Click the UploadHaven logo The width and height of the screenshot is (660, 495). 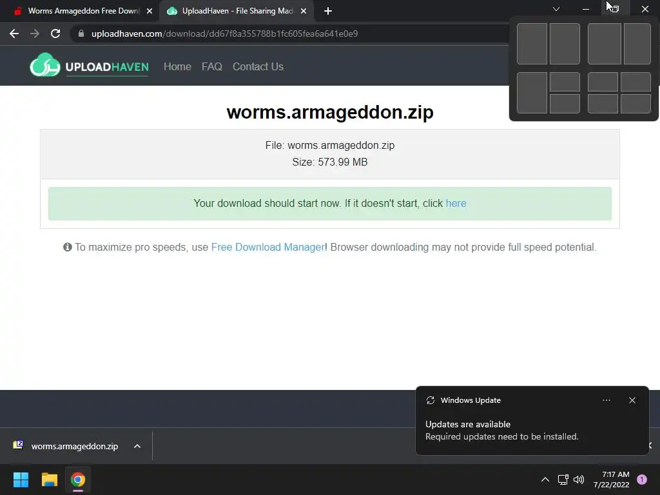click(x=89, y=65)
